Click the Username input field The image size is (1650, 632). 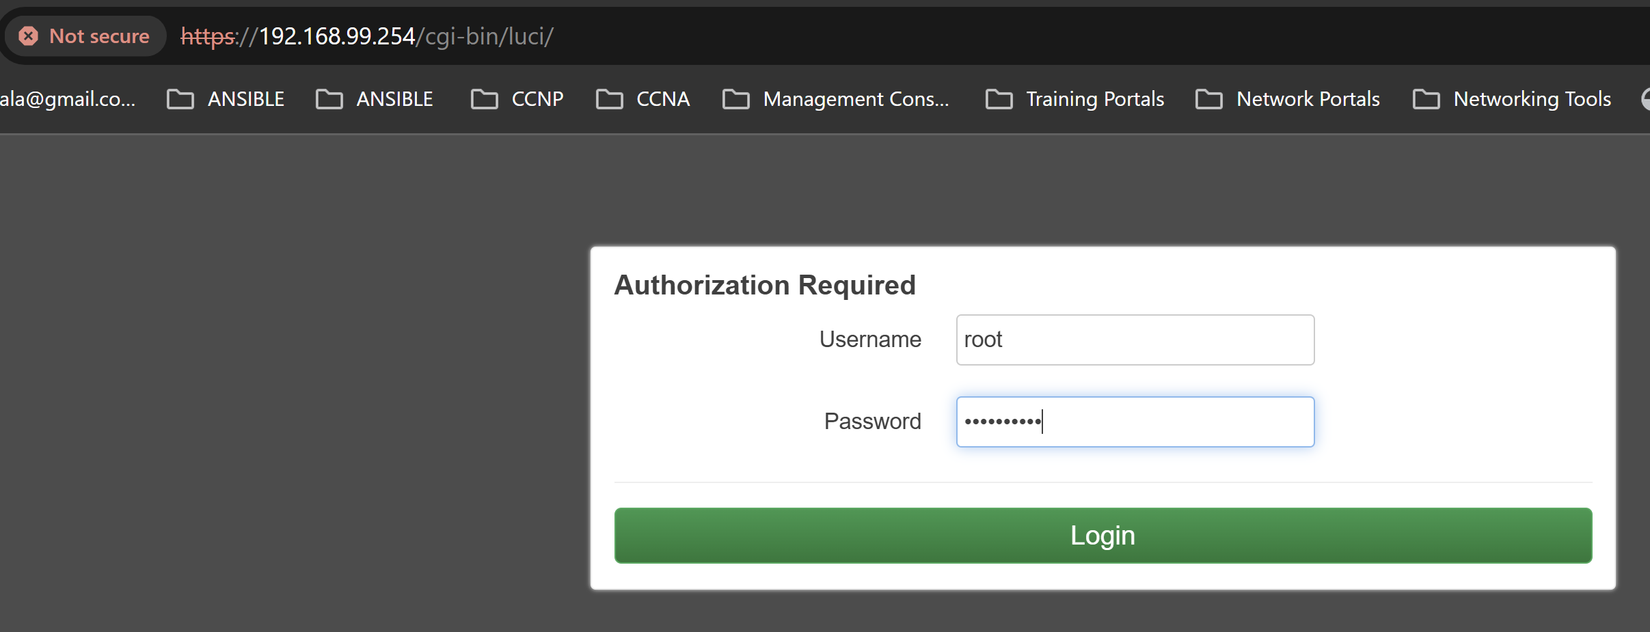[1135, 340]
